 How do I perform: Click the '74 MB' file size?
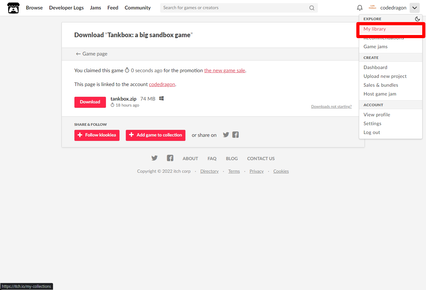148,99
